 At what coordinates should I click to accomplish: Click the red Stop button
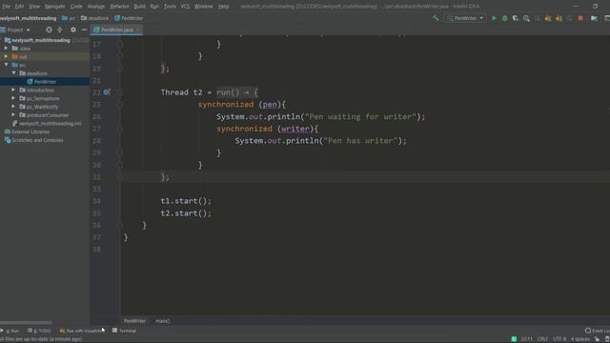pos(580,18)
